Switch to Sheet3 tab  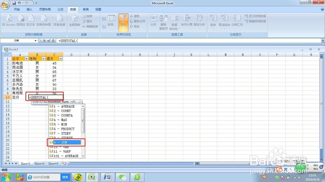point(53,164)
